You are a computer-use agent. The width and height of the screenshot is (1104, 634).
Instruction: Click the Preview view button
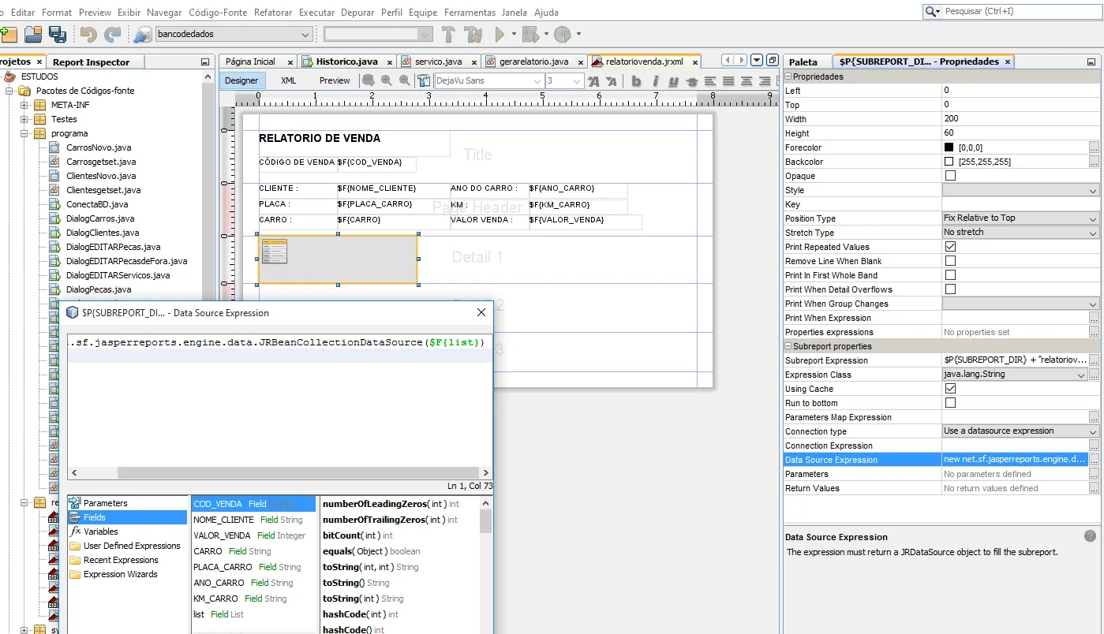[335, 80]
